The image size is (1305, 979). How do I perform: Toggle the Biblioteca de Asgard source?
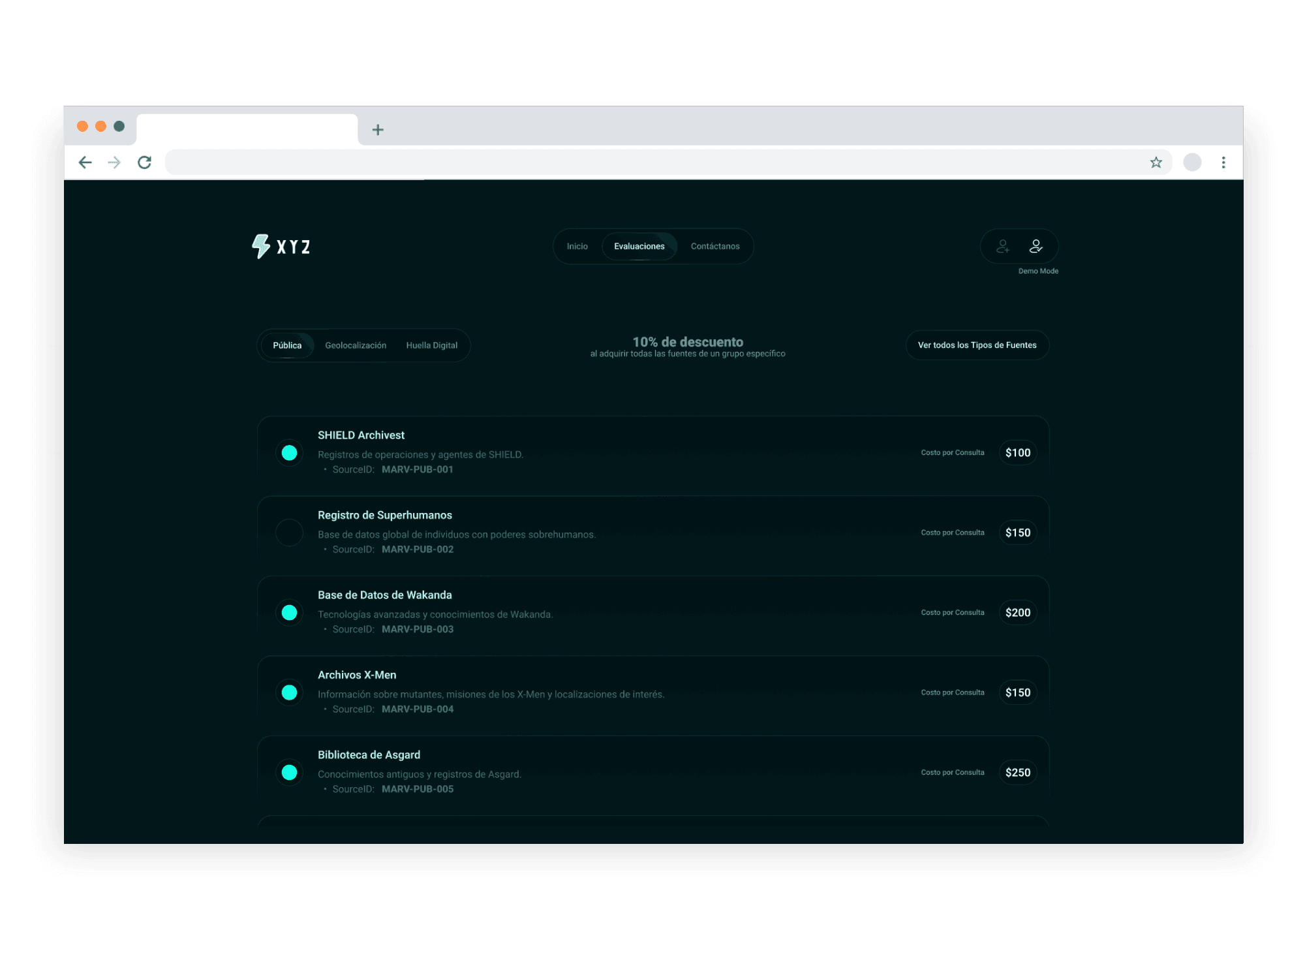tap(289, 773)
